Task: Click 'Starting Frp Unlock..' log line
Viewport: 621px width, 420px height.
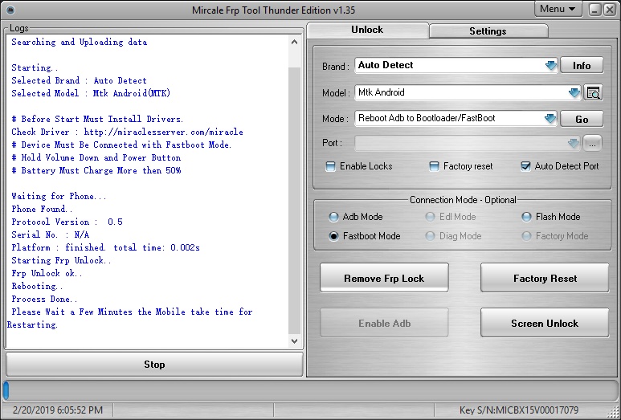Action: click(61, 260)
